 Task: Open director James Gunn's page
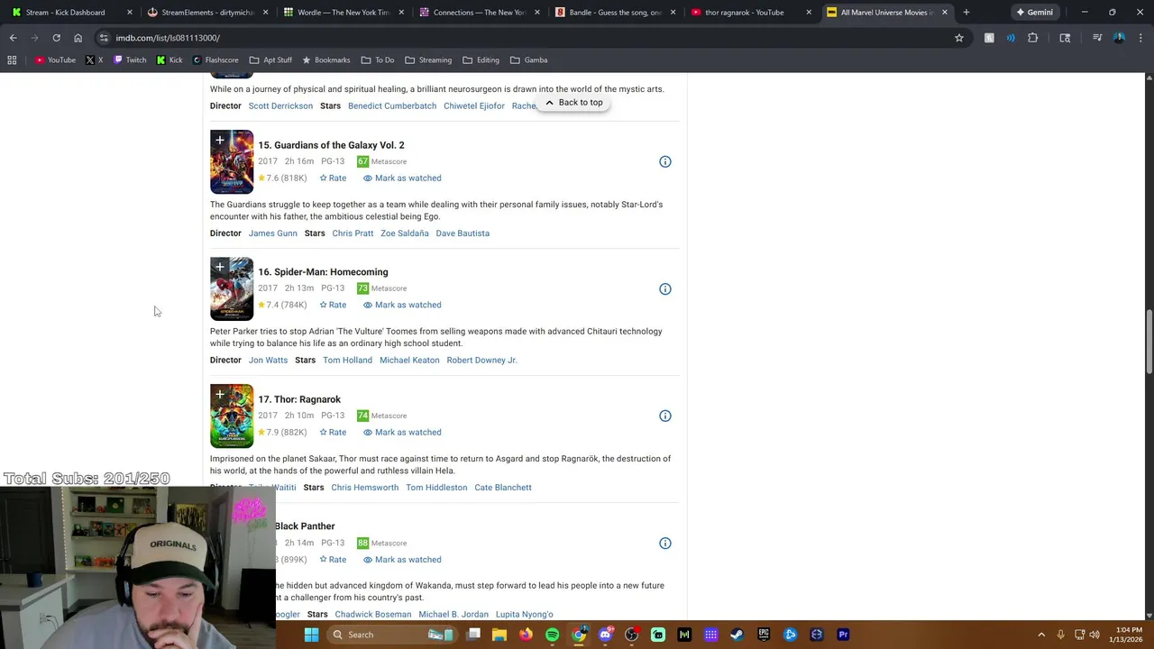click(x=272, y=233)
